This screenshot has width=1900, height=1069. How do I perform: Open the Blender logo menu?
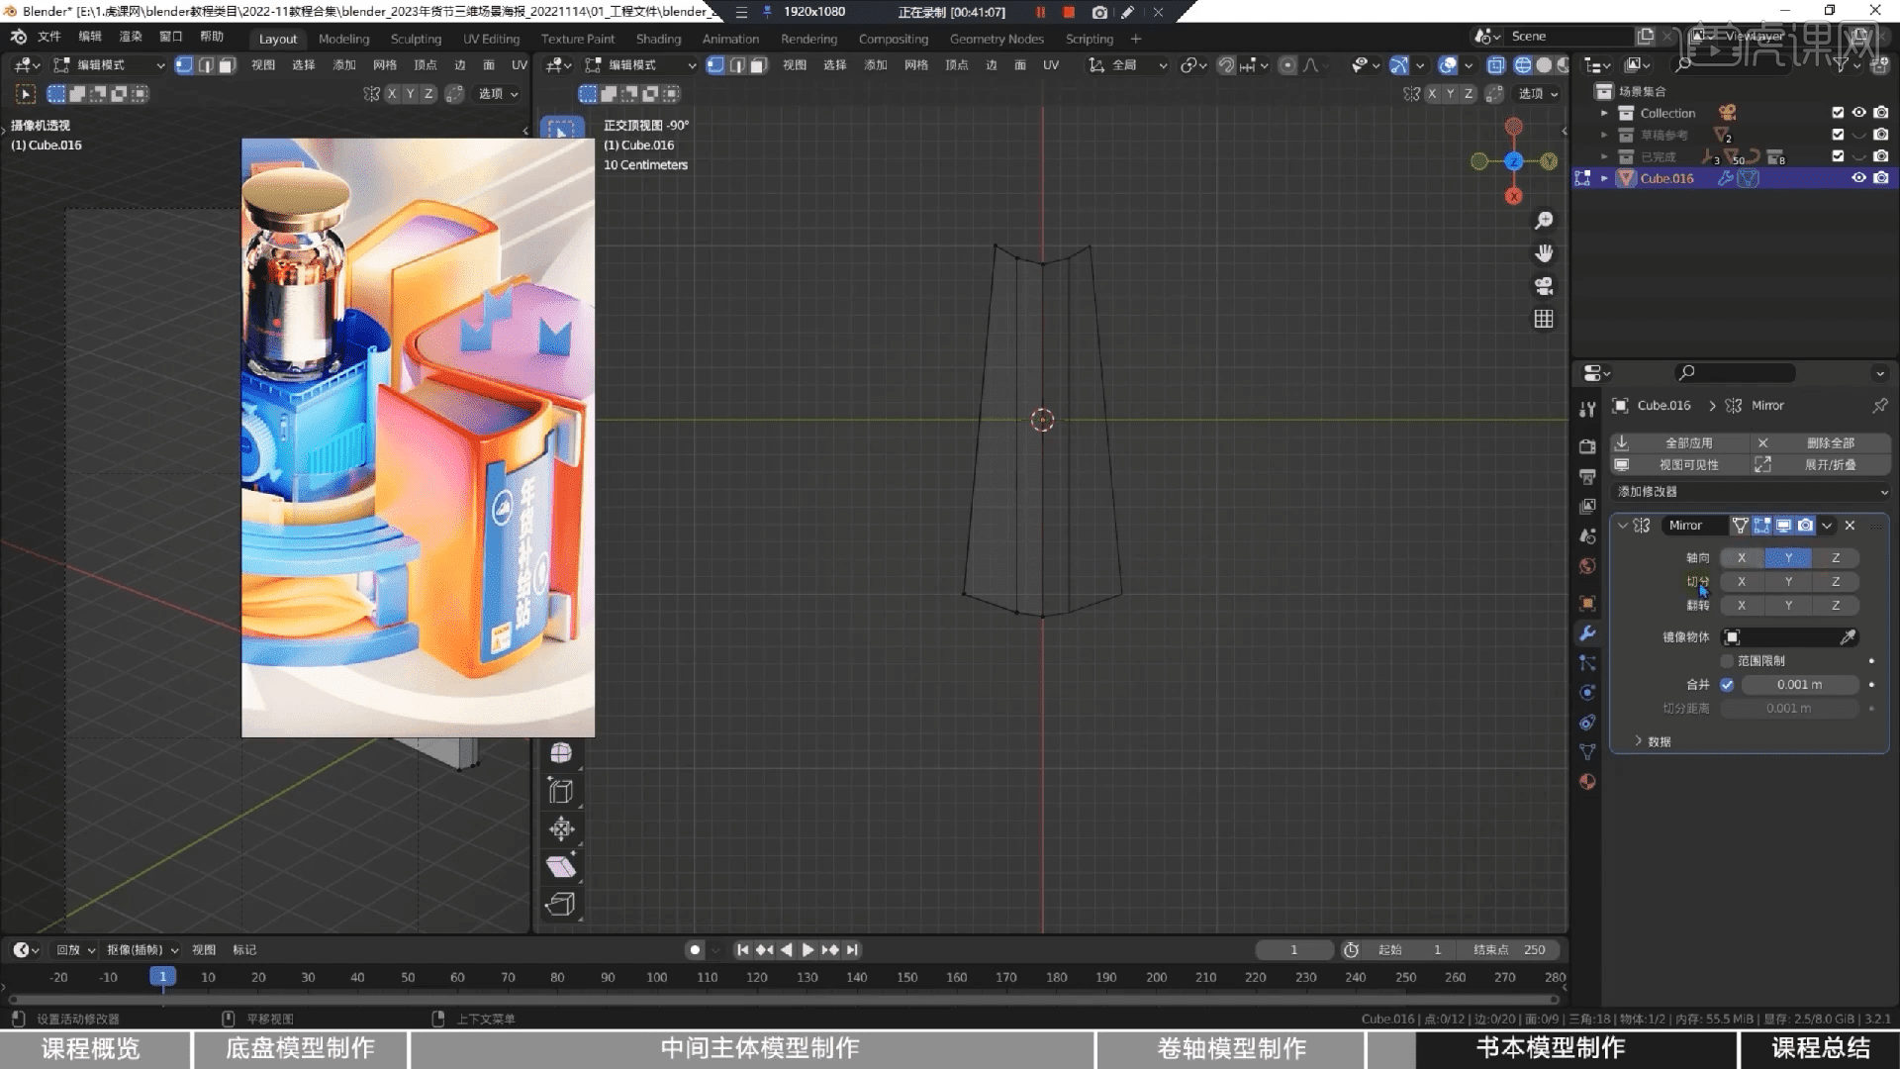(18, 37)
